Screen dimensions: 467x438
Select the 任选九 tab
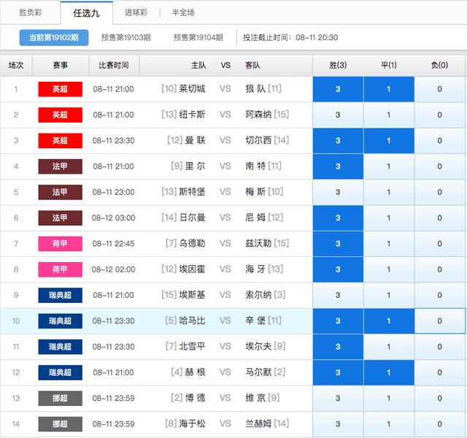pos(86,13)
